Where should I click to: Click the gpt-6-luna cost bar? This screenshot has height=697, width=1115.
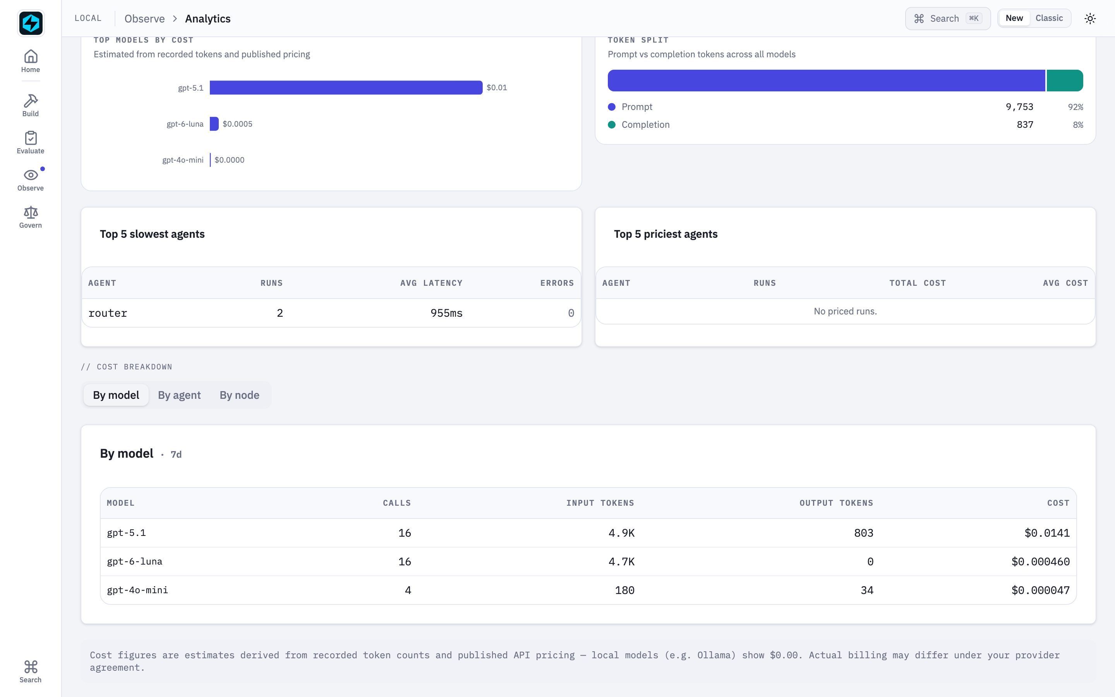[214, 124]
